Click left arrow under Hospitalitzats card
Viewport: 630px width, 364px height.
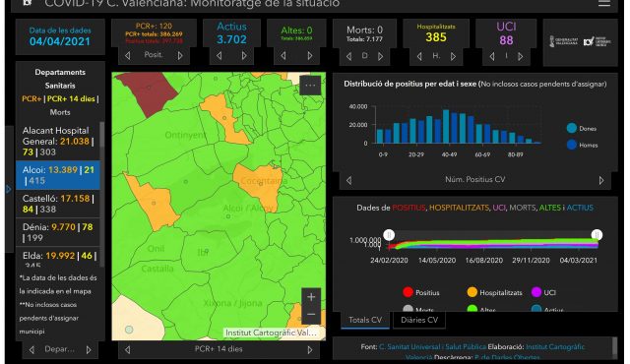[419, 57]
